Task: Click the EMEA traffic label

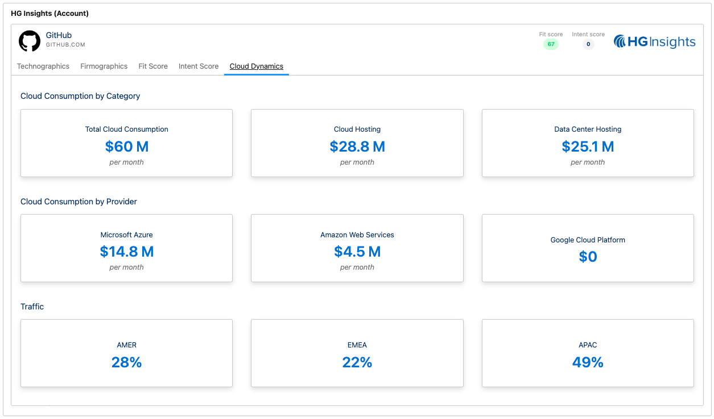Action: pos(357,345)
